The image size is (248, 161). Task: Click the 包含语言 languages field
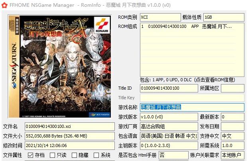(x=169, y=136)
